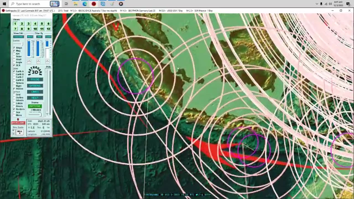Click the FEEDS button
The height and width of the screenshot is (199, 354).
click(x=35, y=80)
